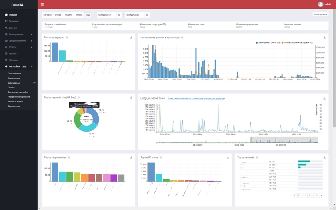Screen dimensions: 336x210
Task: Open 'Политики' in the sidebar
Action: point(13,21)
